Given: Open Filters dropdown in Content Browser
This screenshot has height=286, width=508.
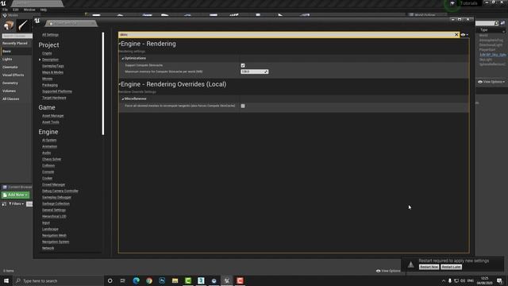Looking at the screenshot, I should [16, 204].
